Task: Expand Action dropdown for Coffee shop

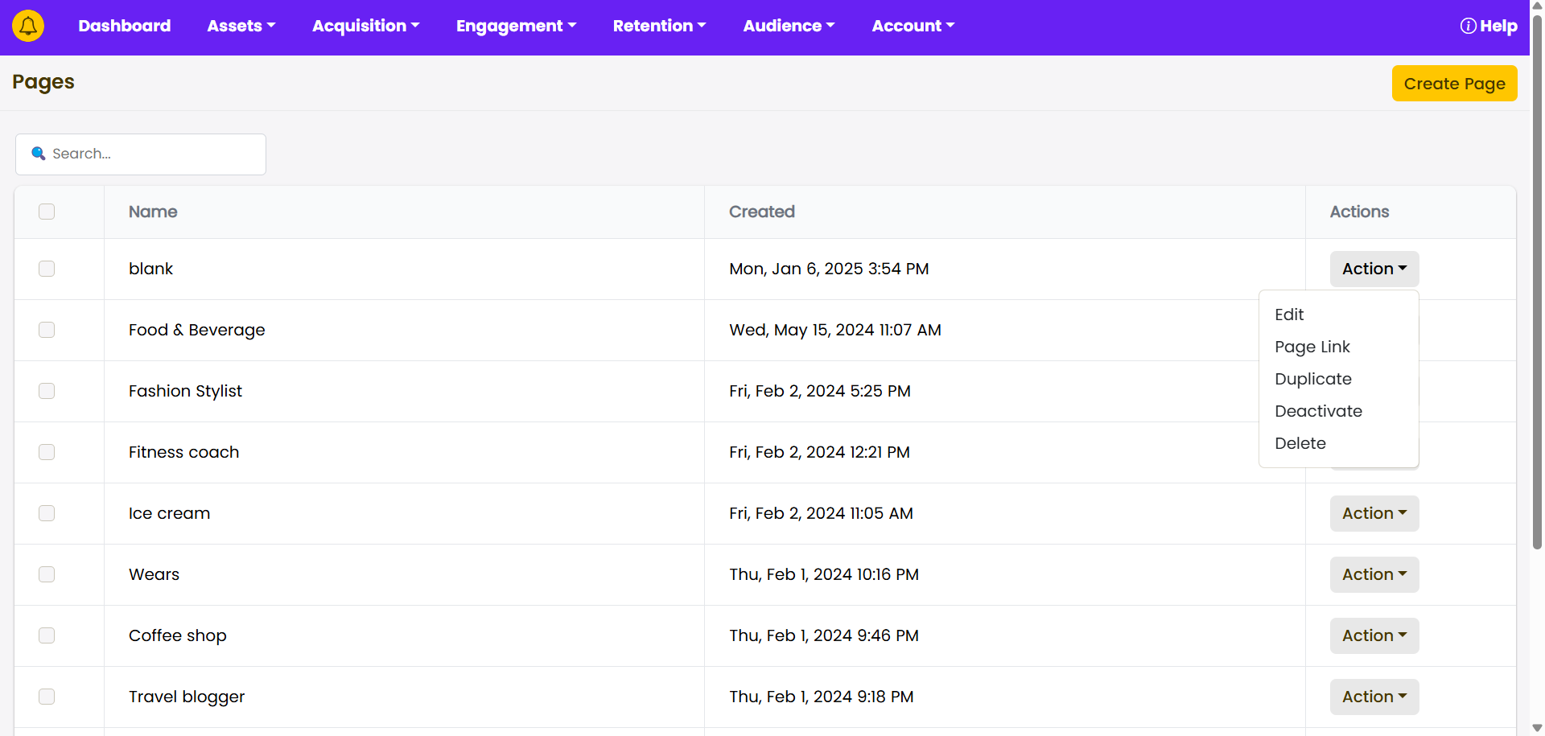Action: pyautogui.click(x=1374, y=635)
